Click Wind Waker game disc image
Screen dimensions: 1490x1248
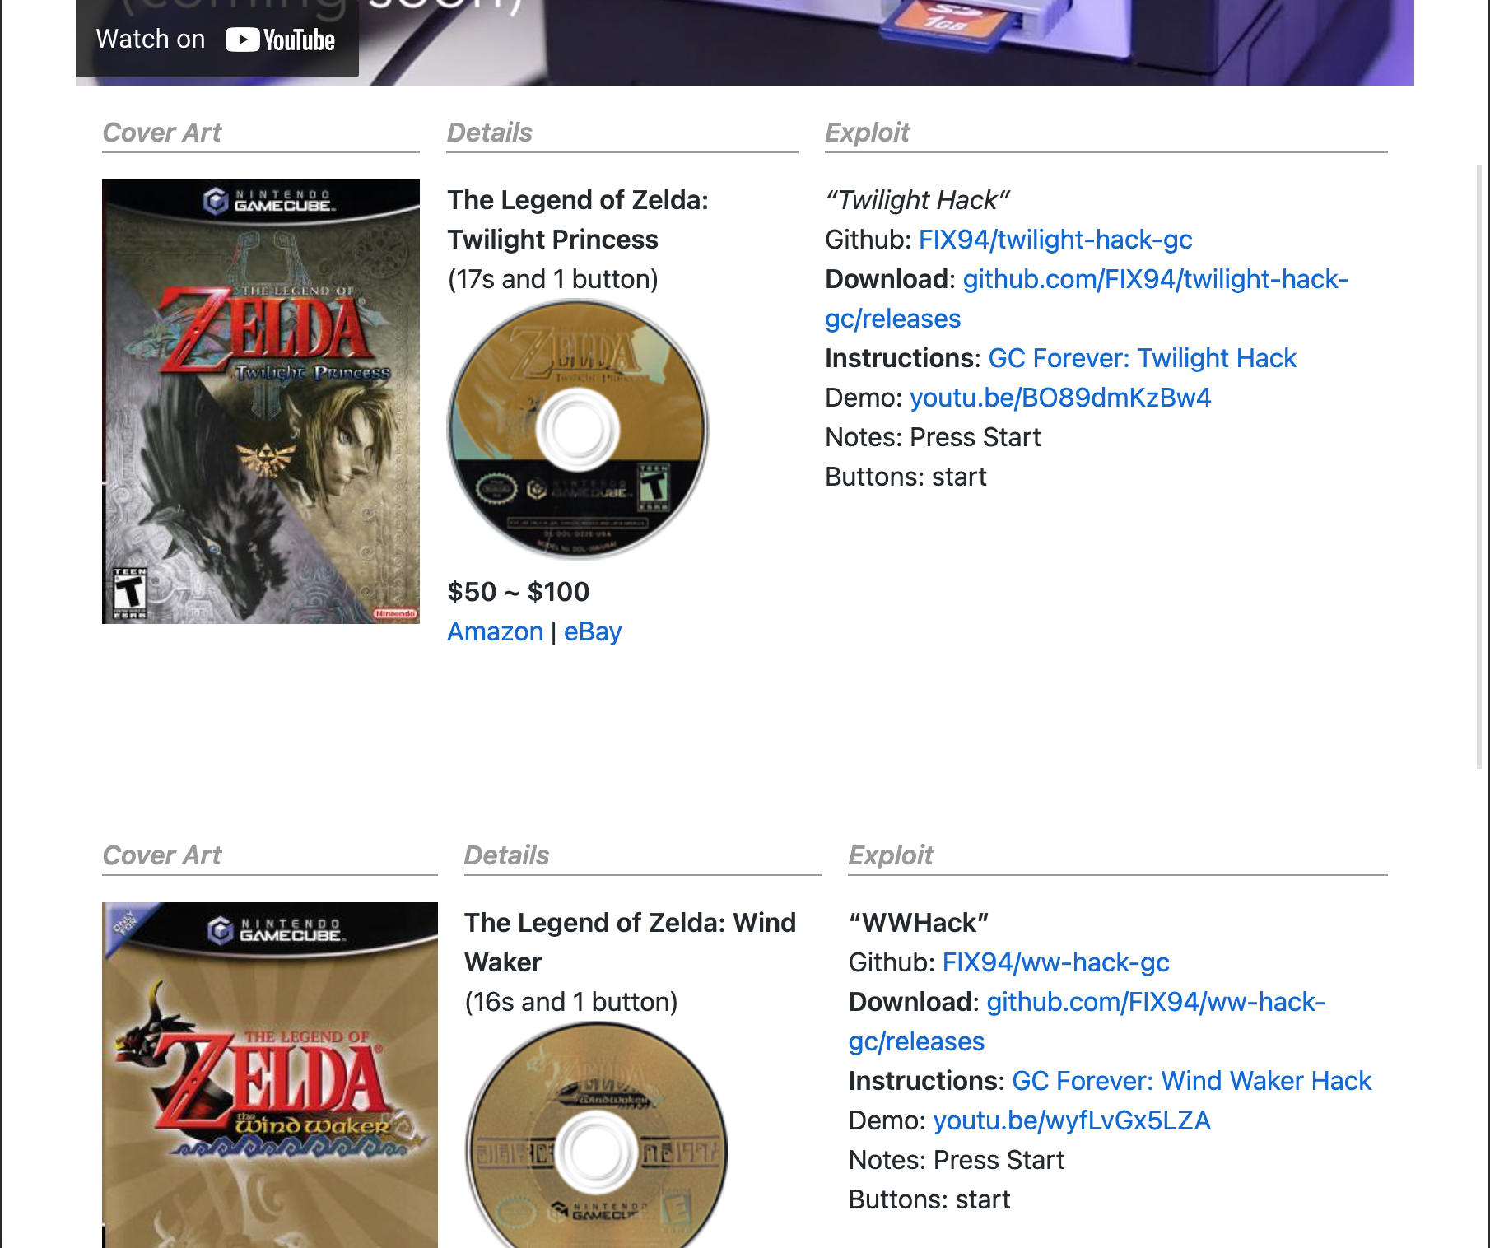597,1136
